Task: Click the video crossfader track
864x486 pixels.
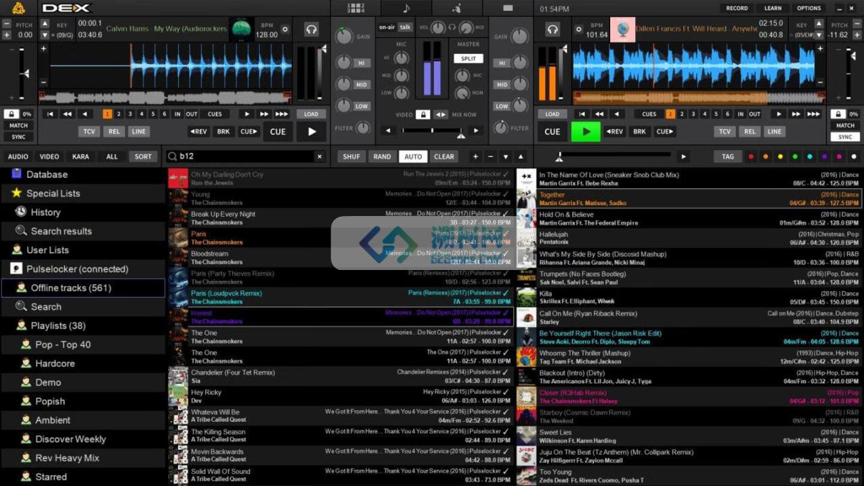Action: pyautogui.click(x=431, y=131)
